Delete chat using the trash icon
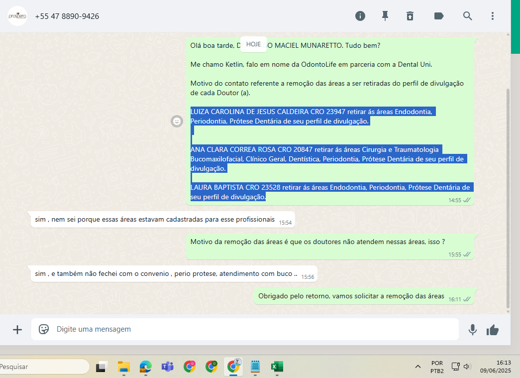 coord(410,16)
